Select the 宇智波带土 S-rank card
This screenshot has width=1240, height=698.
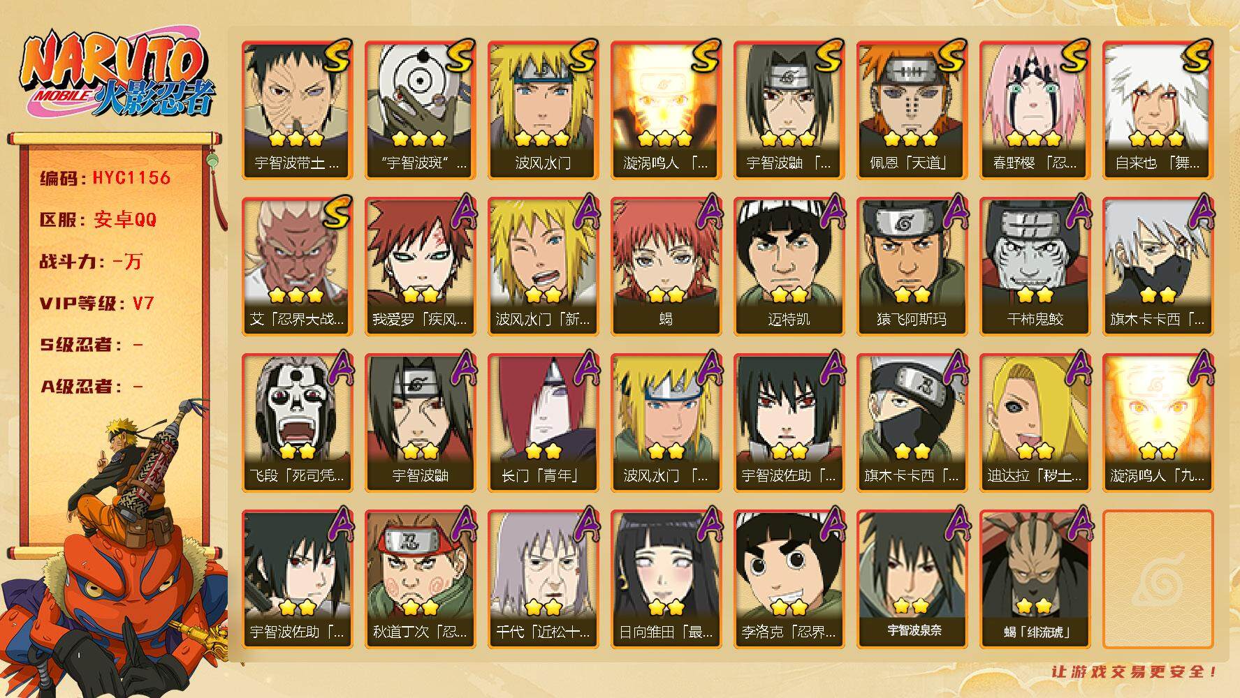(297, 110)
